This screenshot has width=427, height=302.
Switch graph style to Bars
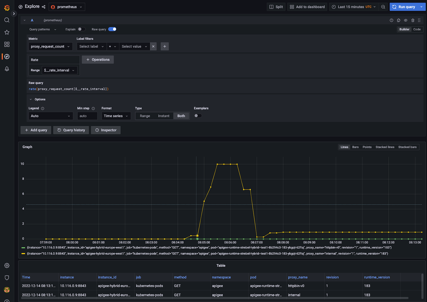tap(355, 147)
